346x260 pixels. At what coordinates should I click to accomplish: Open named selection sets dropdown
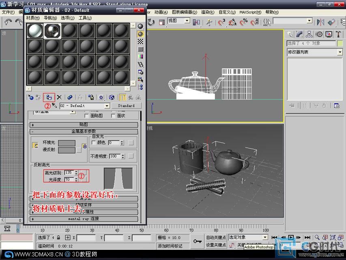tap(309, 21)
